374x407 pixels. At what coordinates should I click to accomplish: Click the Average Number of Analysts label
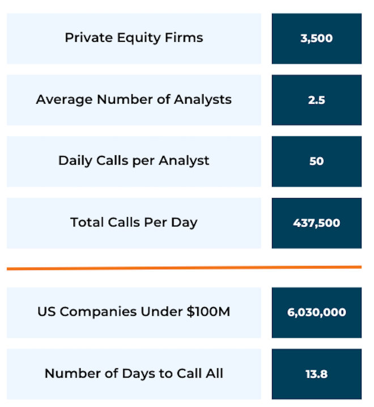pyautogui.click(x=134, y=100)
